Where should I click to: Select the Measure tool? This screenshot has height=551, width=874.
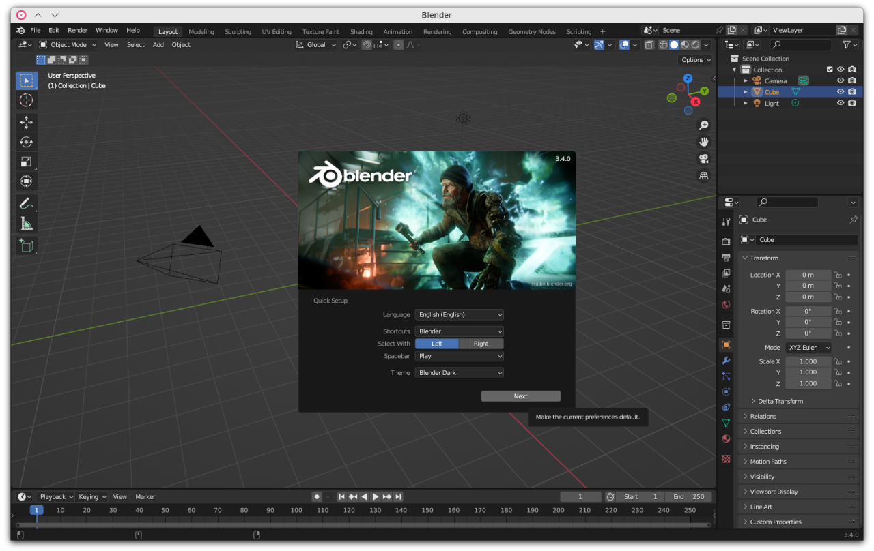(27, 223)
